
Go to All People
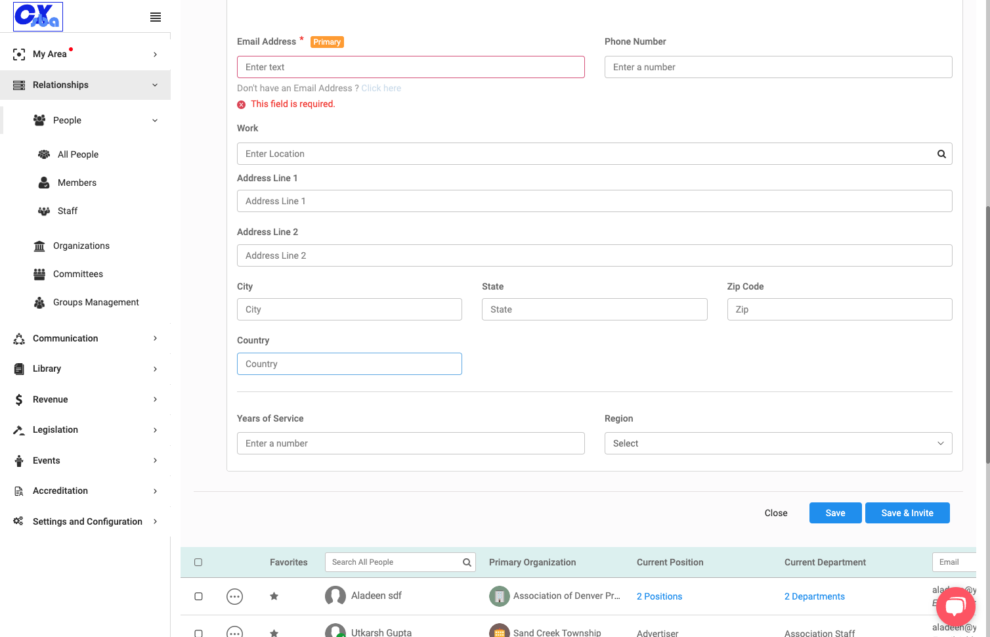78,154
